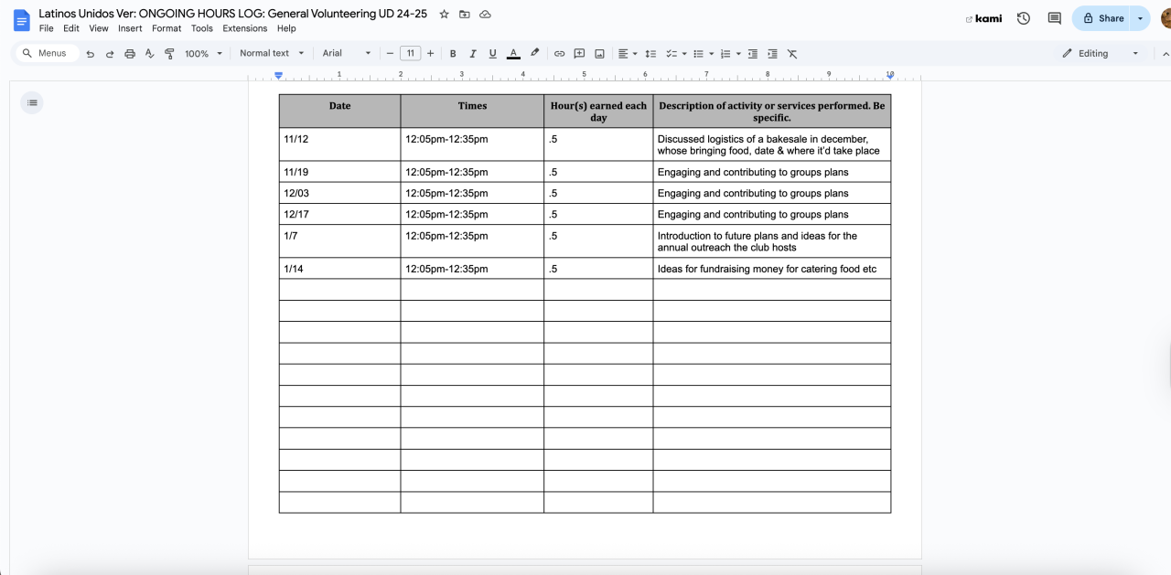This screenshot has width=1171, height=575.
Task: Click the 'Discussed logistics of a bakesale' cell
Action: click(771, 144)
